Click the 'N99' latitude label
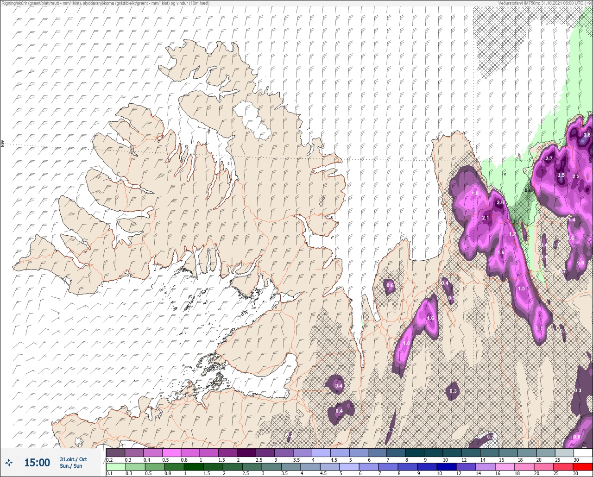Viewport: 593px width, 477px height. (2, 144)
